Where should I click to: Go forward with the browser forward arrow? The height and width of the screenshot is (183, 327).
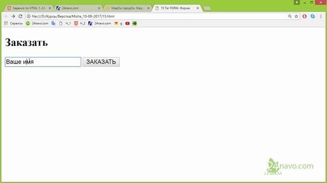[x=13, y=16]
